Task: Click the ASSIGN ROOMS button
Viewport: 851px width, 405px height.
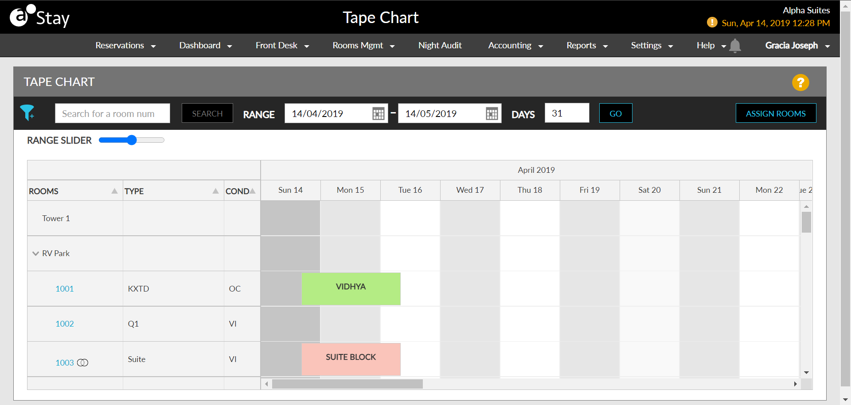Action: (x=776, y=113)
